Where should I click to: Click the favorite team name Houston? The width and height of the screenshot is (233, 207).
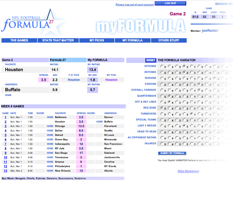click(x=14, y=70)
